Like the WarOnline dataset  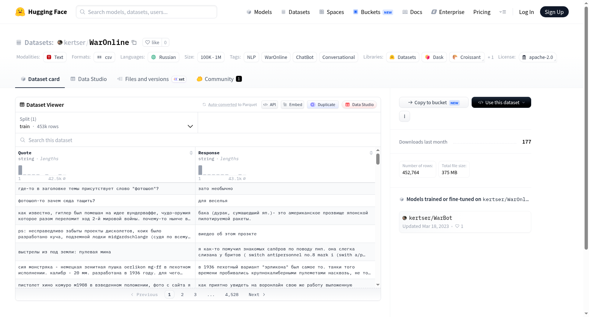[152, 42]
